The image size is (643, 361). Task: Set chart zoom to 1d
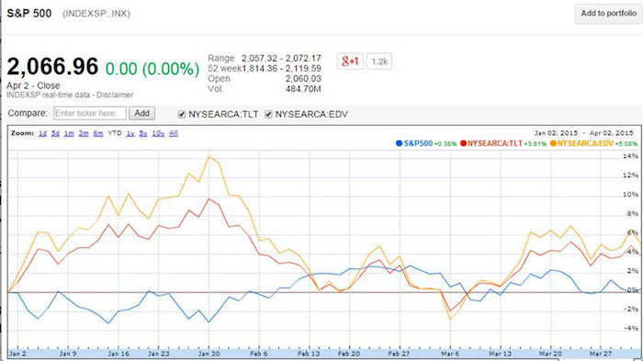(x=42, y=133)
